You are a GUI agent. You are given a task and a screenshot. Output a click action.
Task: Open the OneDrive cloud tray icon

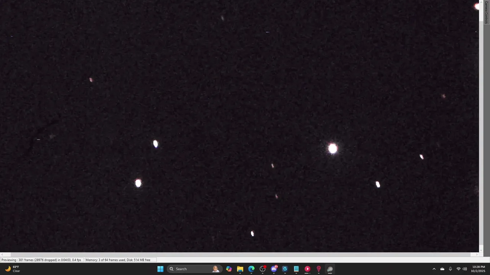click(442, 269)
